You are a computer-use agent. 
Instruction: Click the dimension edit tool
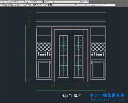tap(24, 5)
